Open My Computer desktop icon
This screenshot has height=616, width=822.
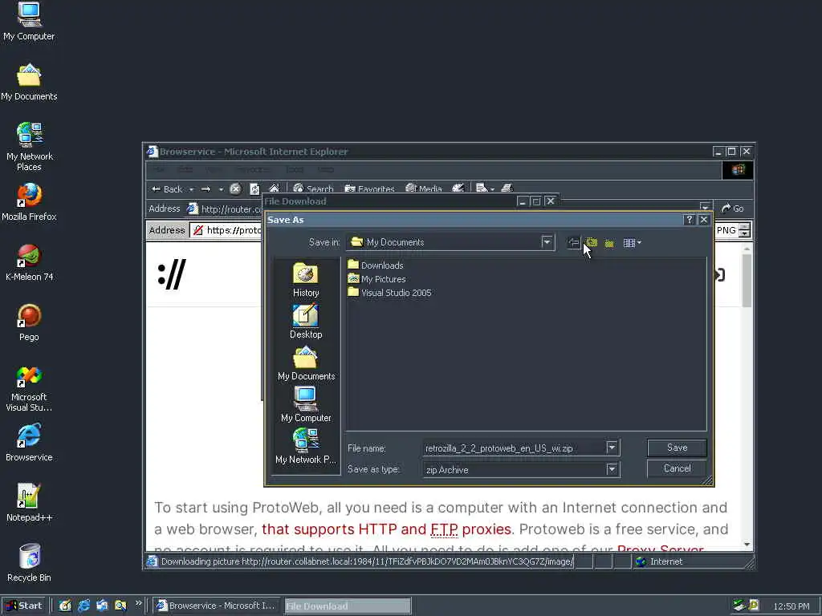[29, 21]
